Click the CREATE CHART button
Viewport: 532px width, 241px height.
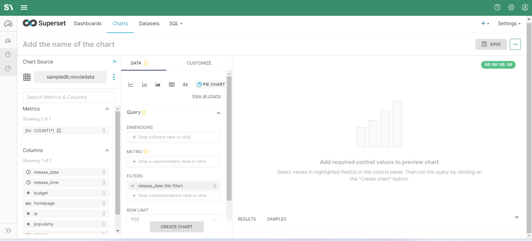tap(177, 227)
